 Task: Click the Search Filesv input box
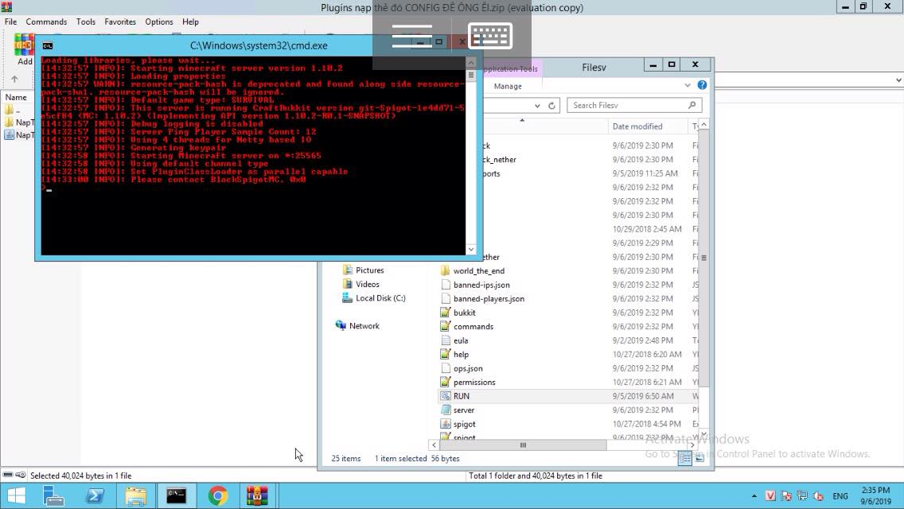(629, 105)
